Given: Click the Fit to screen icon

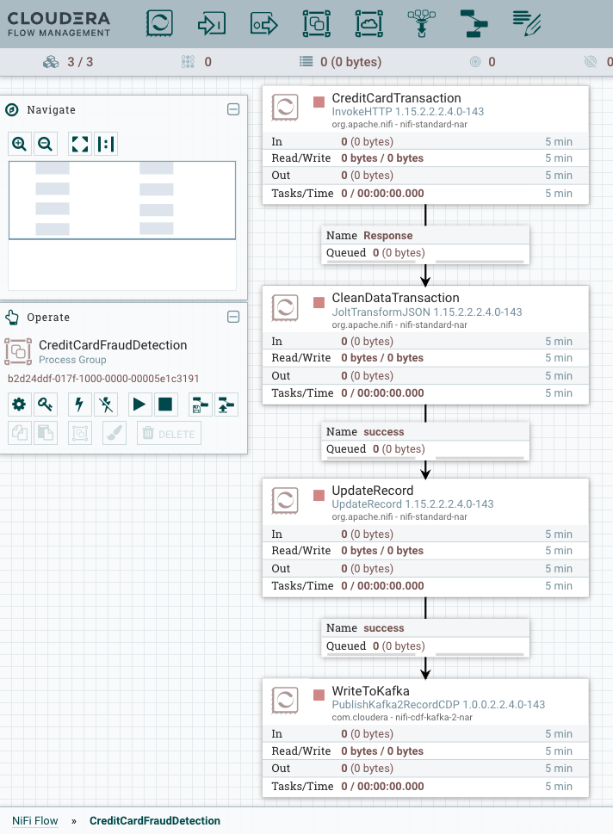Looking at the screenshot, I should (80, 144).
